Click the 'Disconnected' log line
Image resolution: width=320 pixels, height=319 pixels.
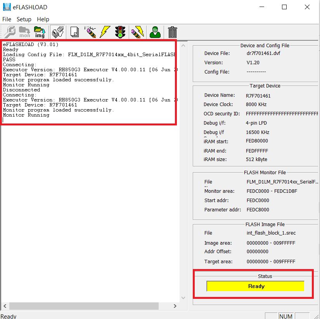point(21,90)
